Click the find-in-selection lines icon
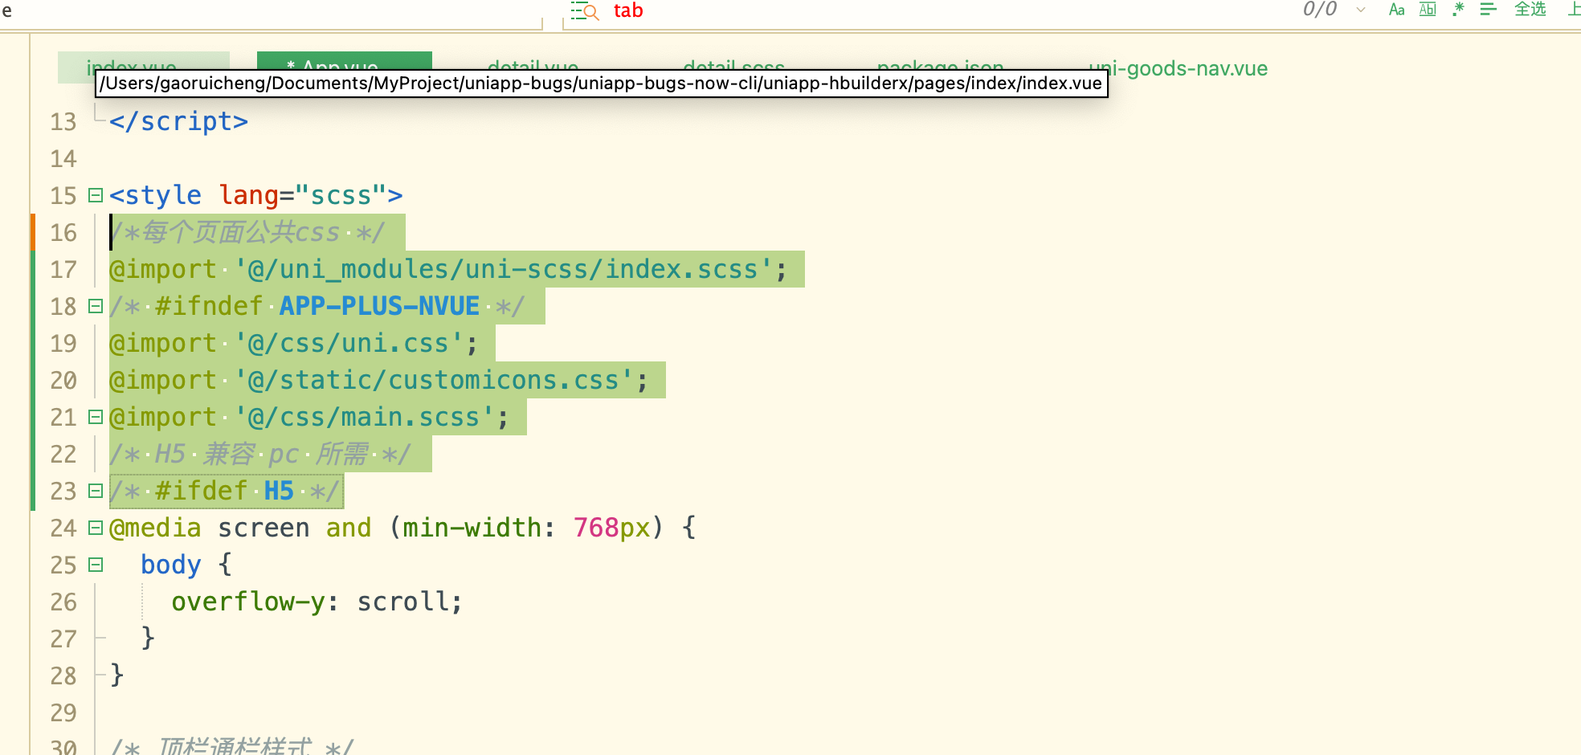This screenshot has width=1581, height=755. click(x=1489, y=10)
